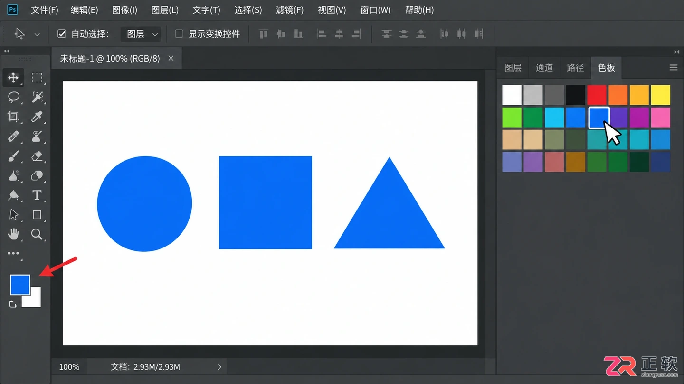Viewport: 684px width, 384px height.
Task: Open the 窗口(W) menu
Action: [375, 10]
